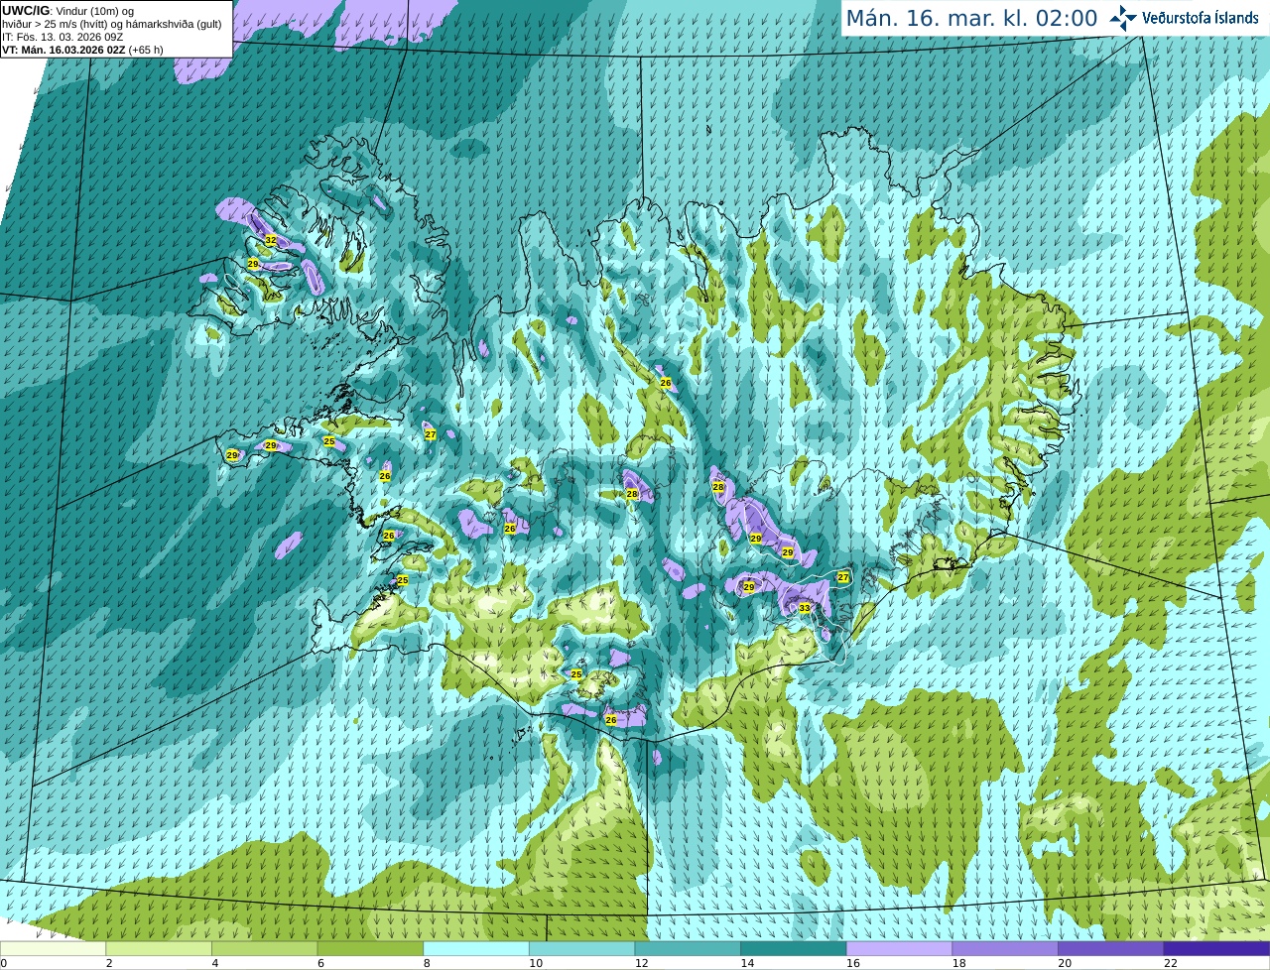
Task: Click the legend scale number 16
Action: pos(853,963)
